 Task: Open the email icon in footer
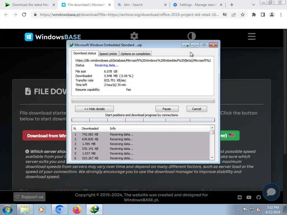240,197
